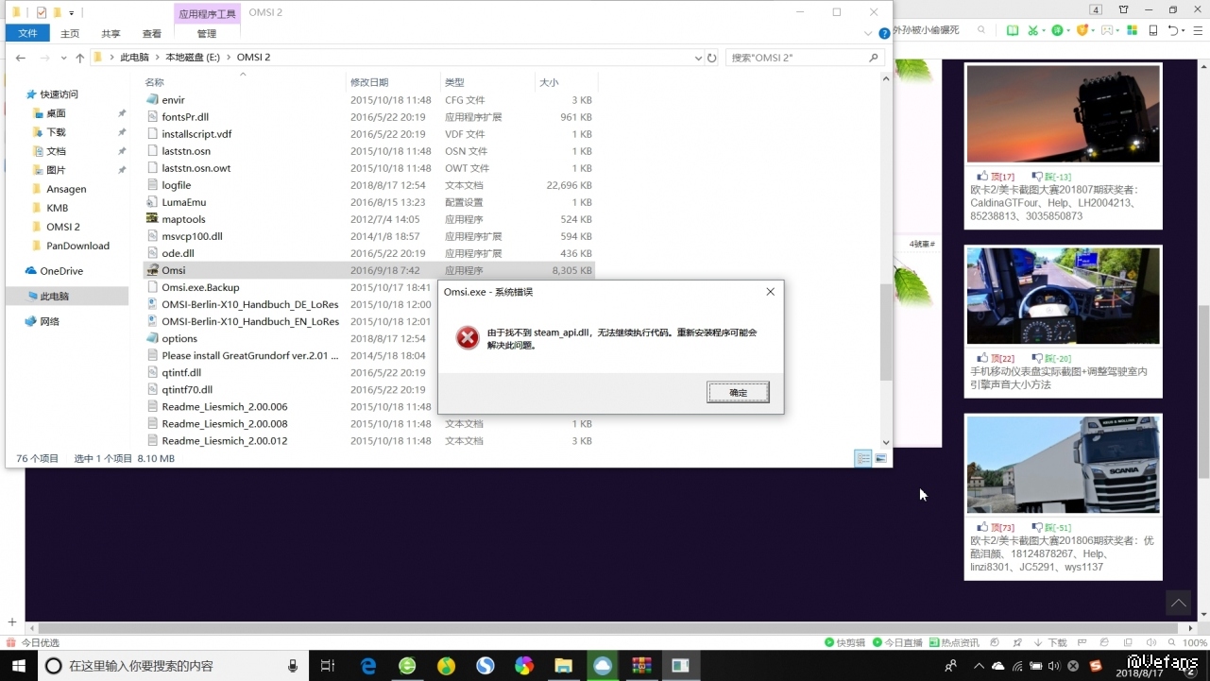
Task: Open Quick Access Toolbar customize dropdown
Action: point(72,13)
